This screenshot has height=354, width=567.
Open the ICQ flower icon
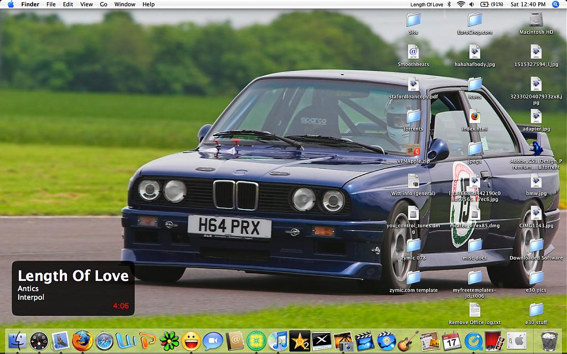pos(169,340)
